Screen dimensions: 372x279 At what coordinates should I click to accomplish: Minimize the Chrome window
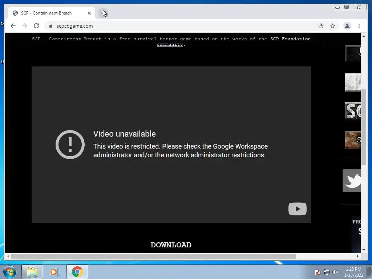[x=337, y=7]
